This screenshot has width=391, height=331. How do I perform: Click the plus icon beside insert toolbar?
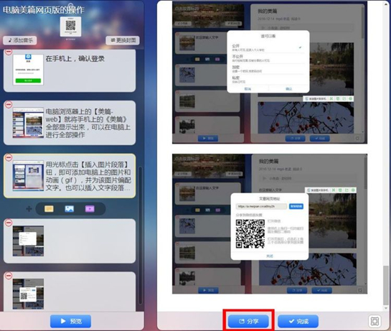point(29,209)
